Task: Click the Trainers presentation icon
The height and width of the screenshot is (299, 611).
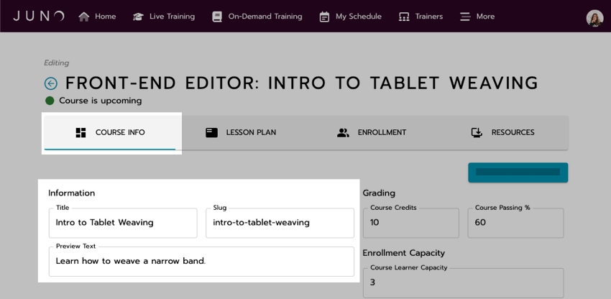Action: 404,17
